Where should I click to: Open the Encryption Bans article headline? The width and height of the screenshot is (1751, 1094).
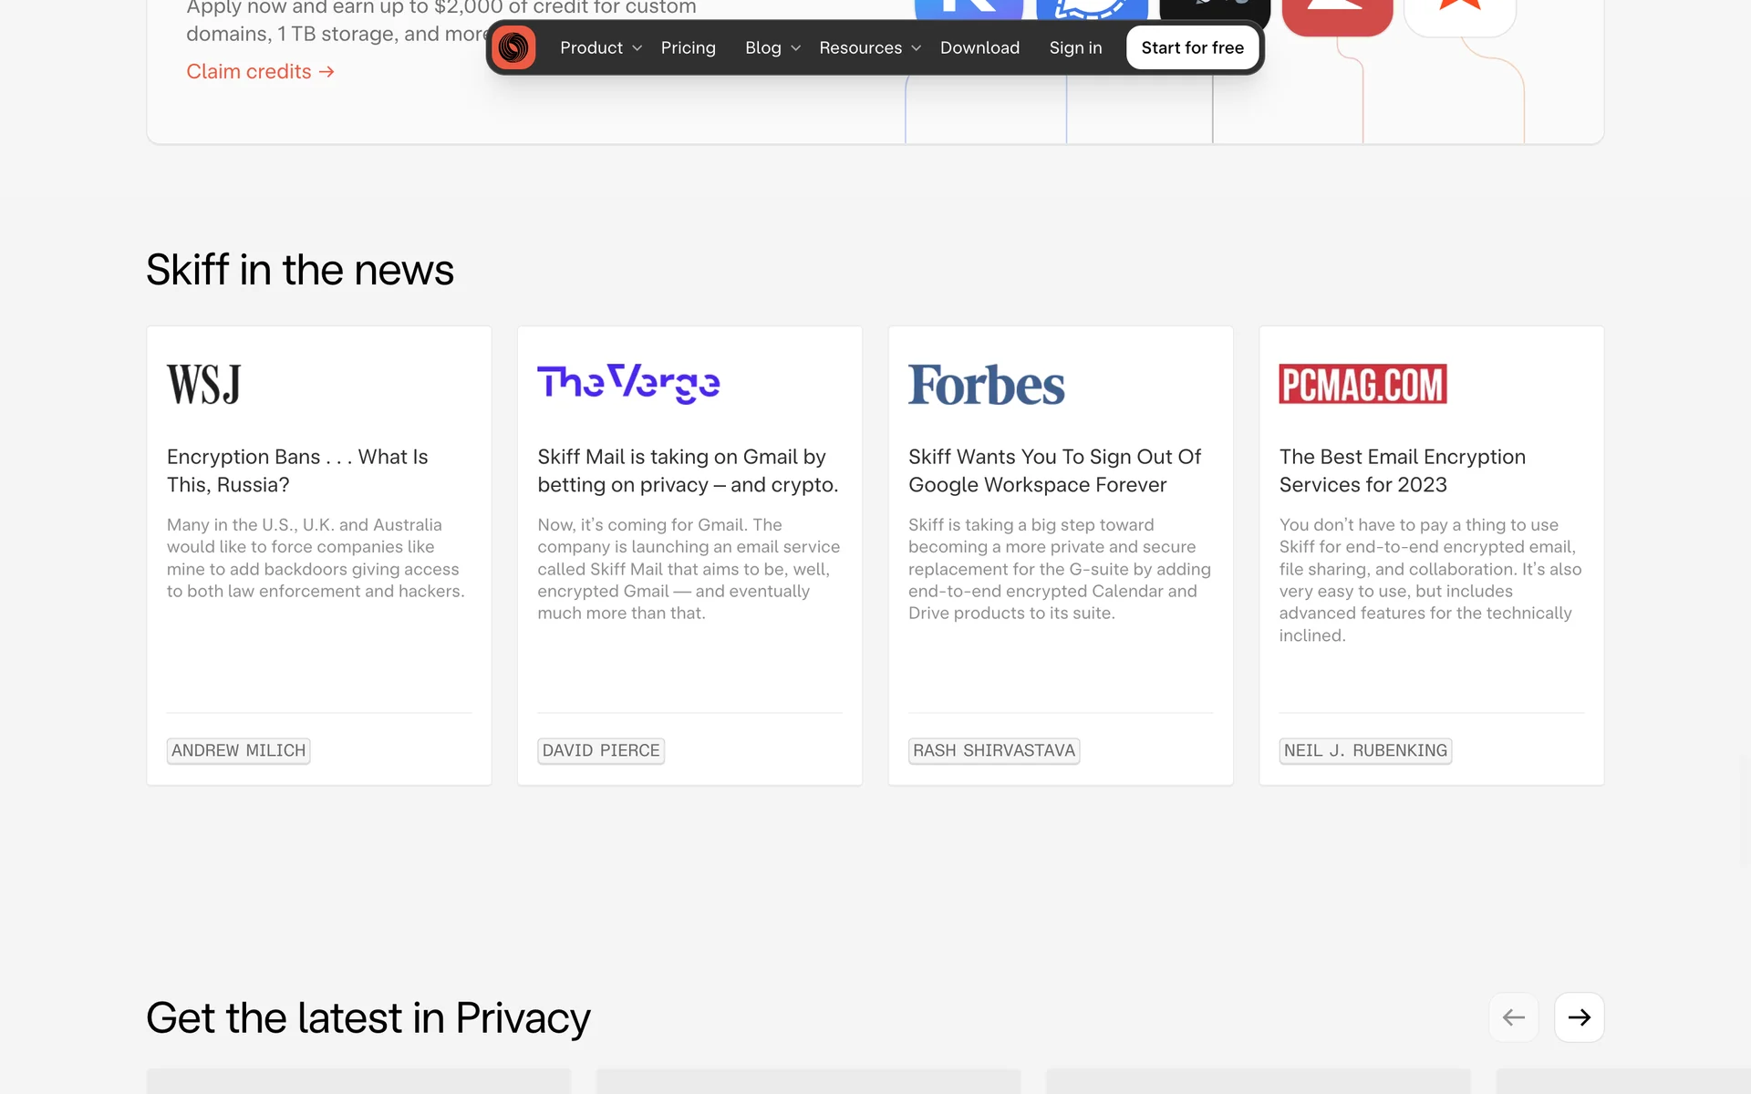click(297, 470)
